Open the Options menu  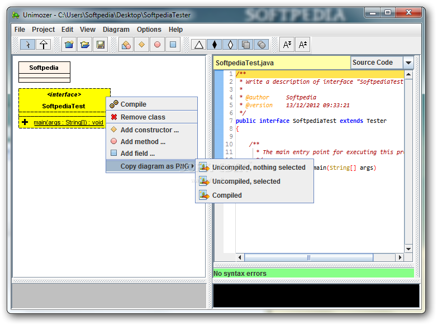149,30
